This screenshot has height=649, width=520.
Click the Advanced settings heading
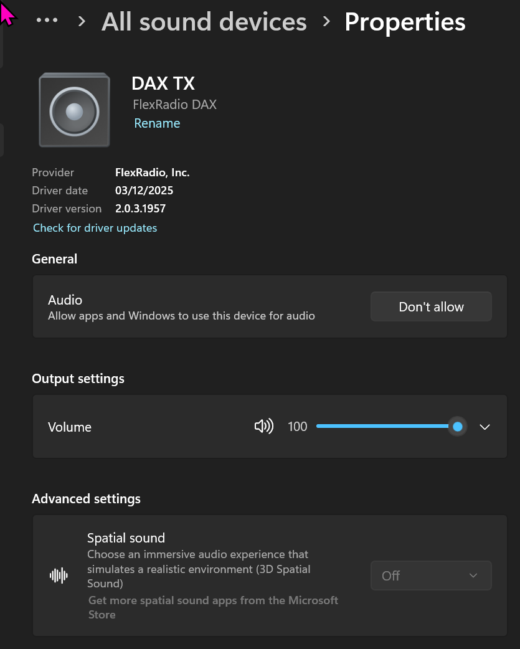coord(86,499)
